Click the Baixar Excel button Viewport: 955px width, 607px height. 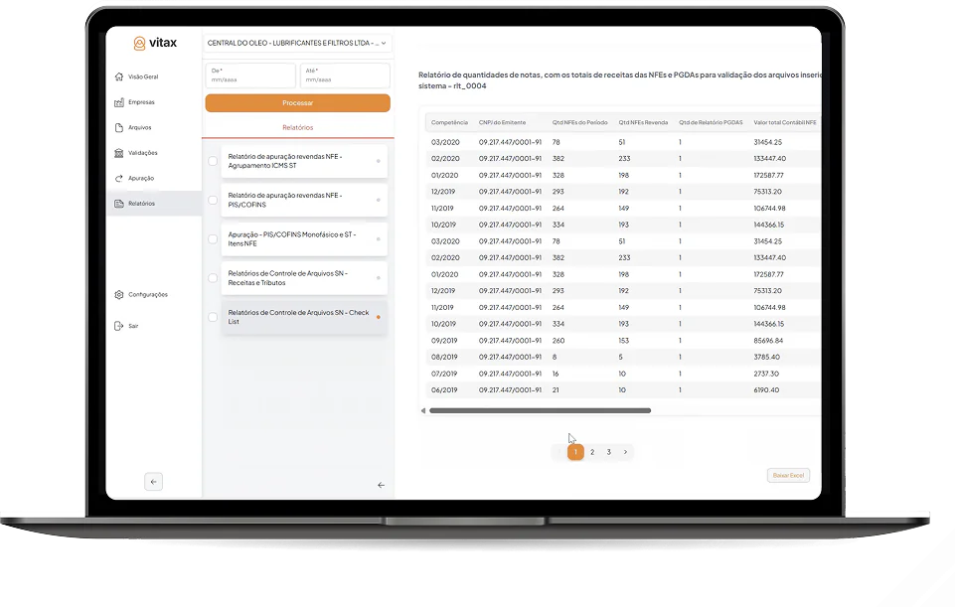(x=788, y=476)
